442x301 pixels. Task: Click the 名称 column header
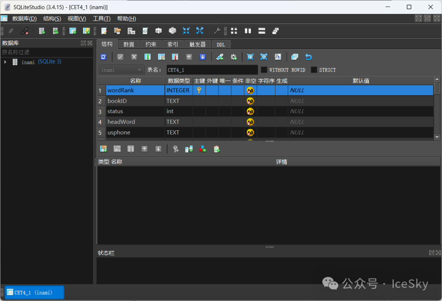click(x=135, y=81)
